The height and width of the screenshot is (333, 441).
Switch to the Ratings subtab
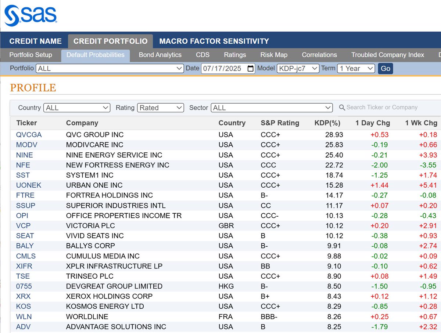(x=235, y=55)
